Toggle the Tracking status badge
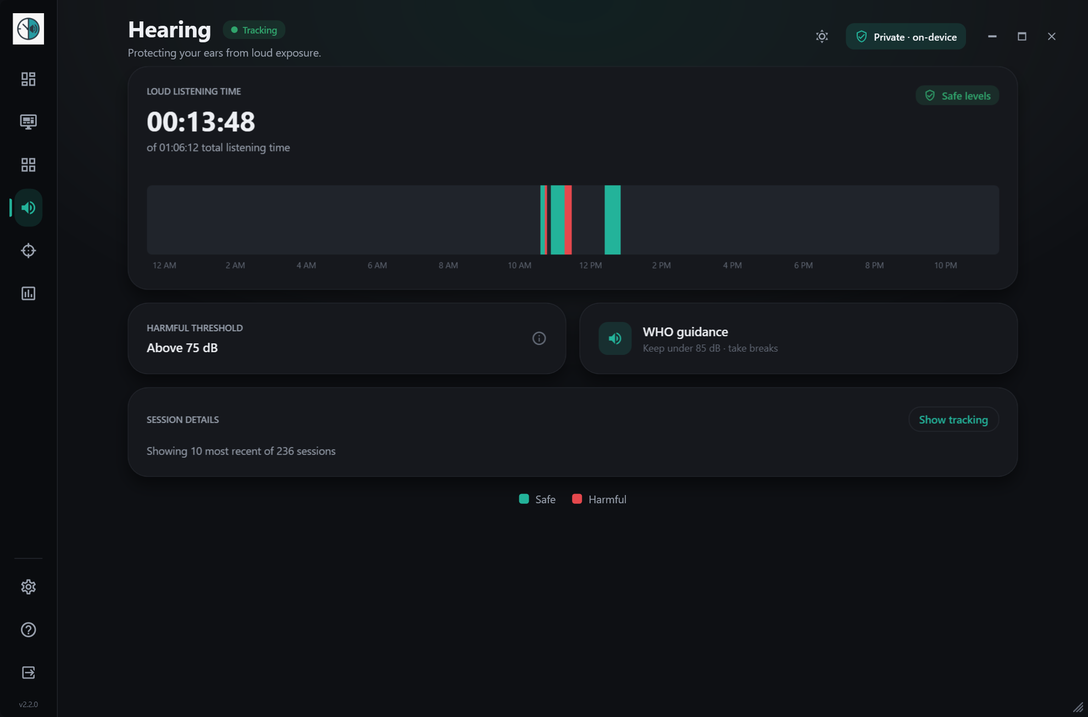 click(254, 30)
